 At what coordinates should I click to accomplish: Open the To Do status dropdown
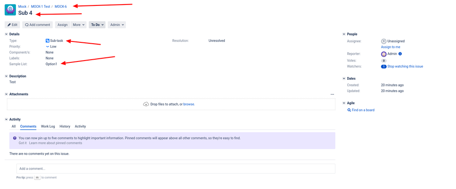point(97,25)
